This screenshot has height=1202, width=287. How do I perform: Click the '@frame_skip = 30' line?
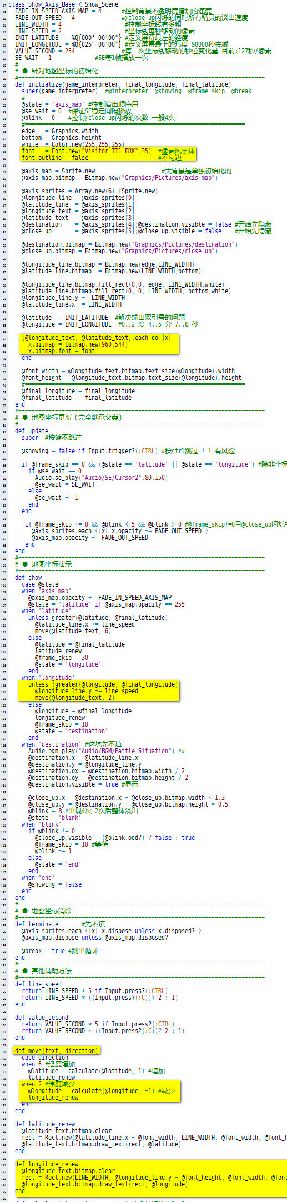[x=62, y=658]
